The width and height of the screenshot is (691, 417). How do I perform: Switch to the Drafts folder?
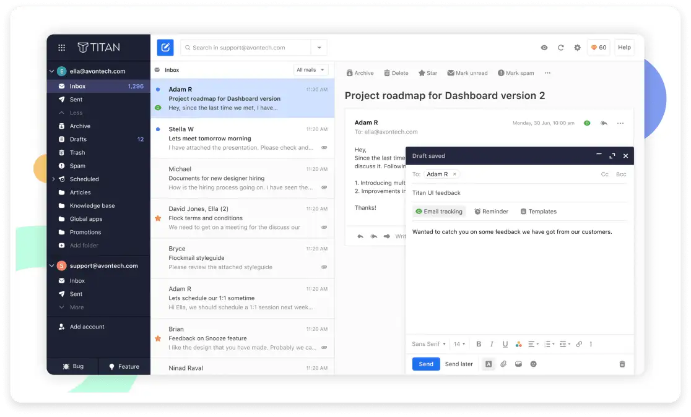[79, 139]
